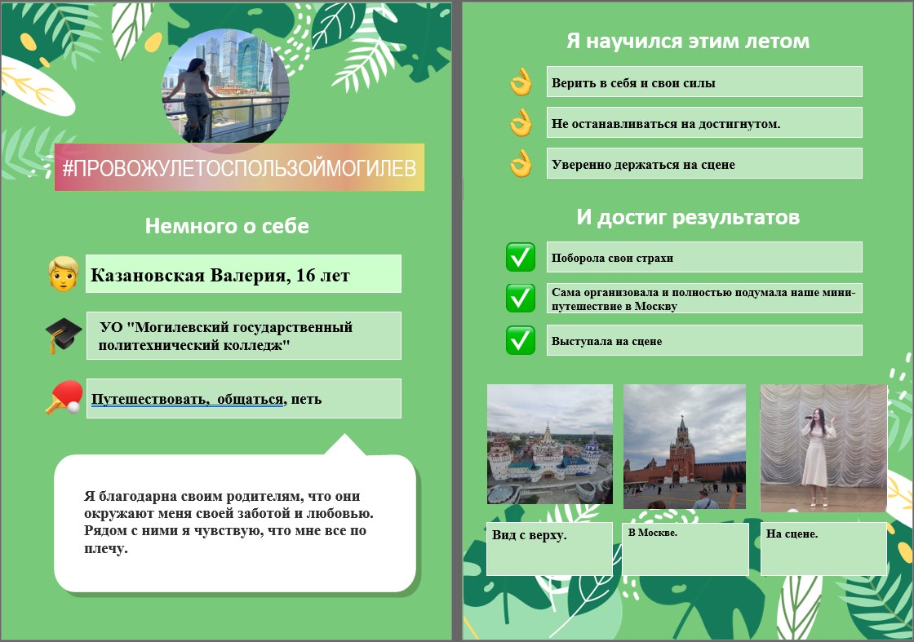Click the green checkmark beside 'Поборола свои страхи'
This screenshot has width=914, height=642.
pyautogui.click(x=521, y=257)
